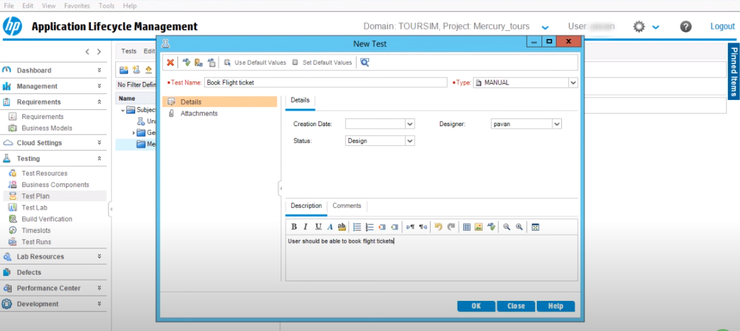
Task: Open the test Type dropdown
Action: (x=573, y=83)
